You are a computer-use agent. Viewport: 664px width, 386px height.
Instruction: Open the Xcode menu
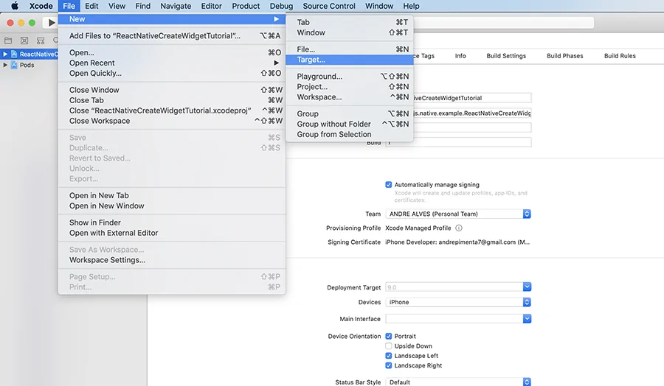(x=41, y=6)
